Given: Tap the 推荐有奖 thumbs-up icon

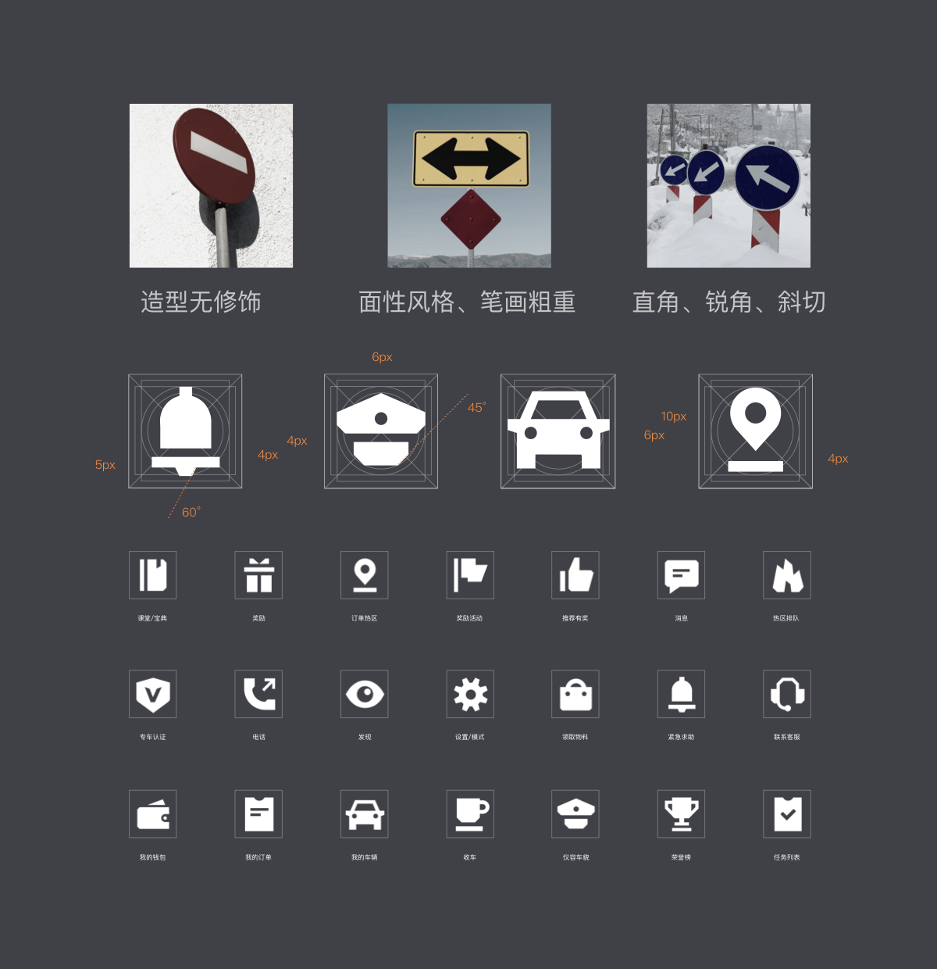Looking at the screenshot, I should [x=575, y=575].
